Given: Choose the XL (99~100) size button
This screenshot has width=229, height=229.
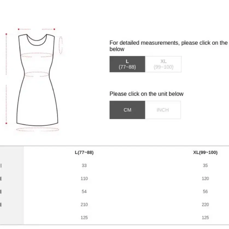Looking at the screenshot, I should (x=163, y=64).
